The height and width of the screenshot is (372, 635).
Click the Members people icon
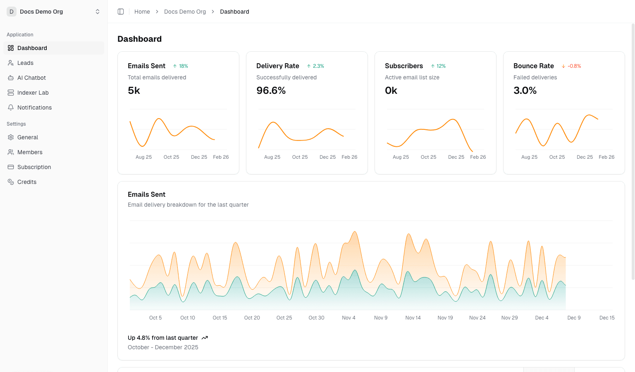point(11,152)
